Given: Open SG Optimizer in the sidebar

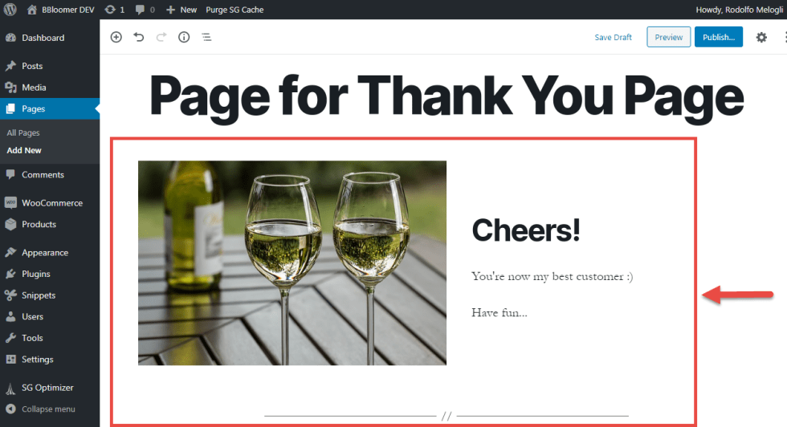Looking at the screenshot, I should click(x=47, y=388).
